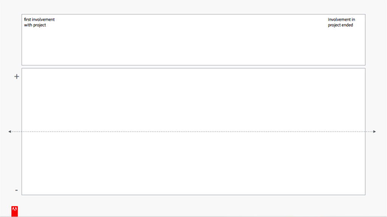Click the minus sign beside chart

(x=17, y=190)
